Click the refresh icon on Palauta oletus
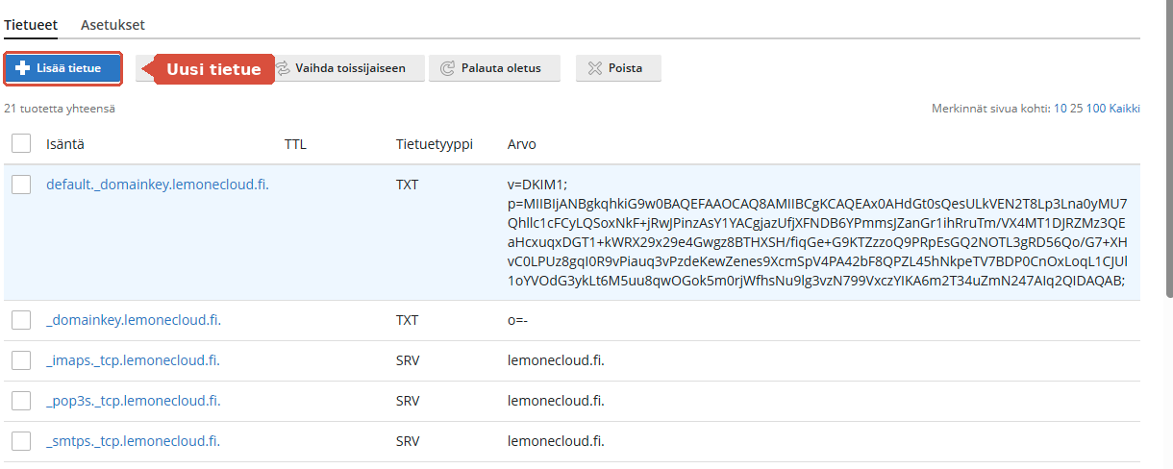1173x469 pixels. tap(447, 68)
